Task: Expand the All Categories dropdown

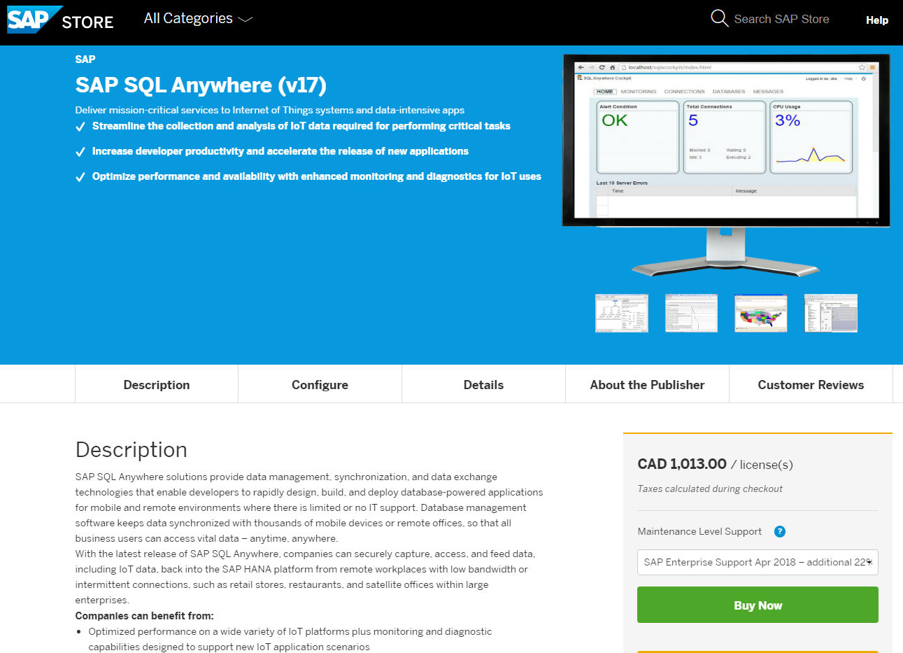Action: [x=198, y=19]
